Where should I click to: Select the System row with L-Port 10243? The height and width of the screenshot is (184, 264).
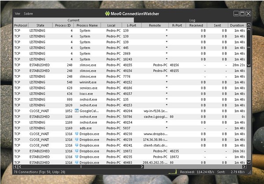pos(130,59)
